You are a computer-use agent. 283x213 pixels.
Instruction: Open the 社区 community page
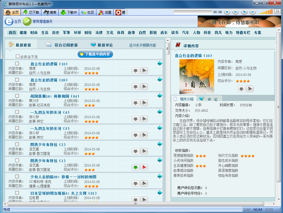[88, 12]
